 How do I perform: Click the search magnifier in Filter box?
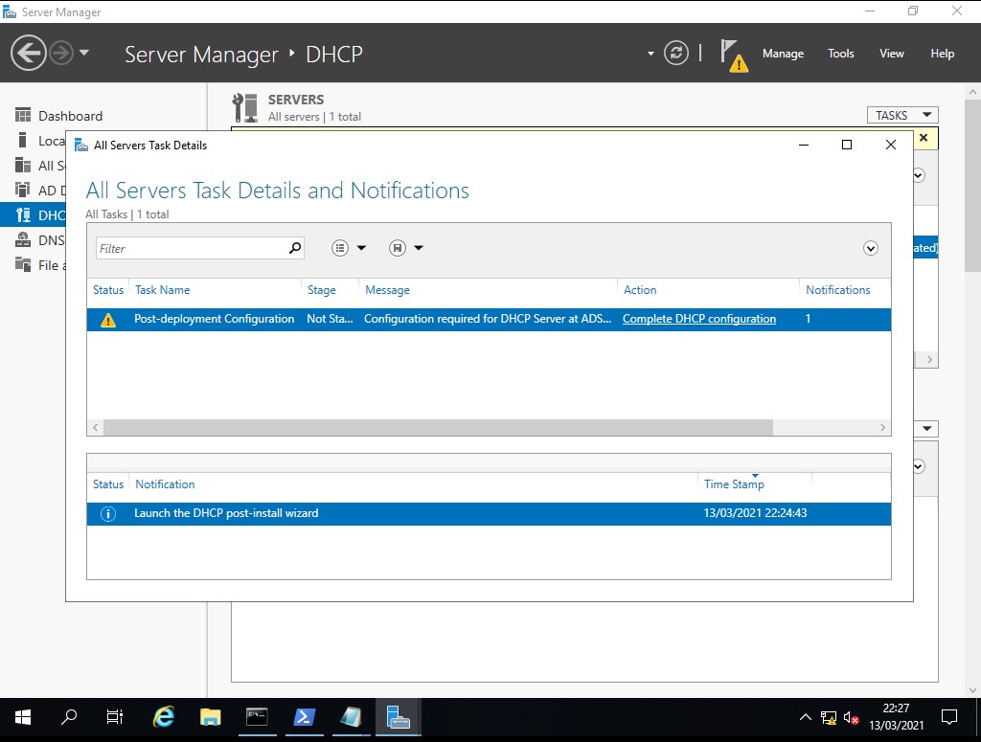pos(295,248)
